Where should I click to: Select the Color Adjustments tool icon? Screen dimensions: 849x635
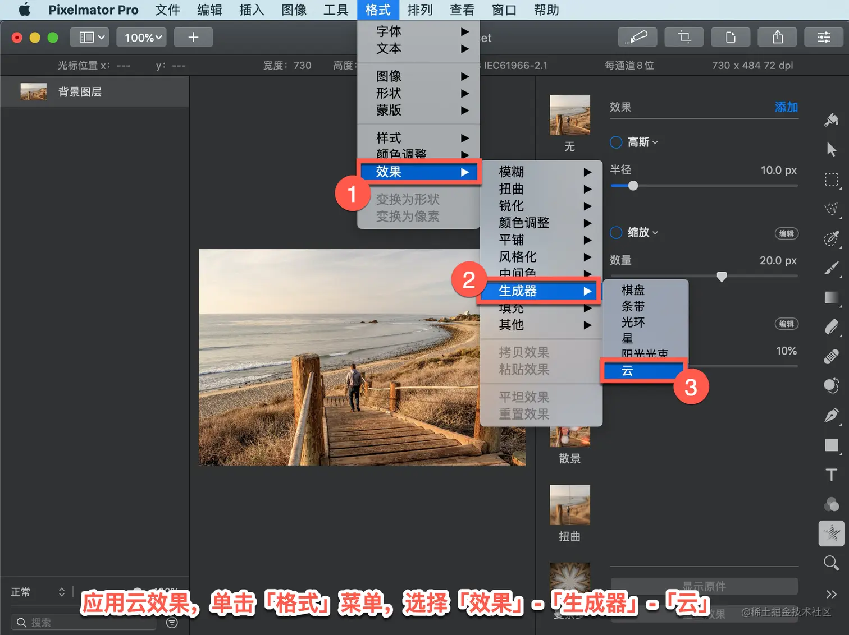[x=832, y=386]
